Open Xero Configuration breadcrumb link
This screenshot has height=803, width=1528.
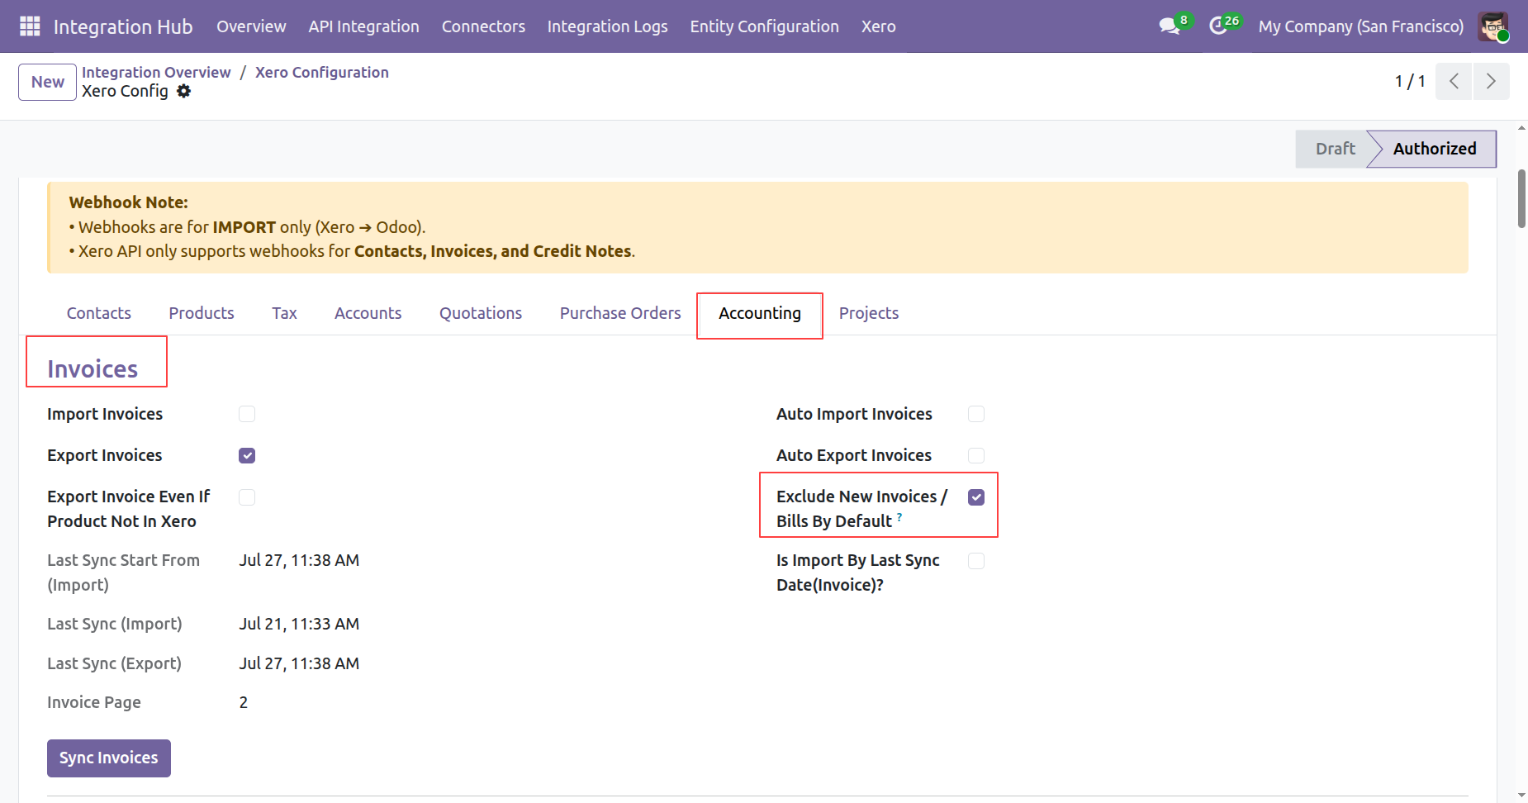(x=322, y=72)
